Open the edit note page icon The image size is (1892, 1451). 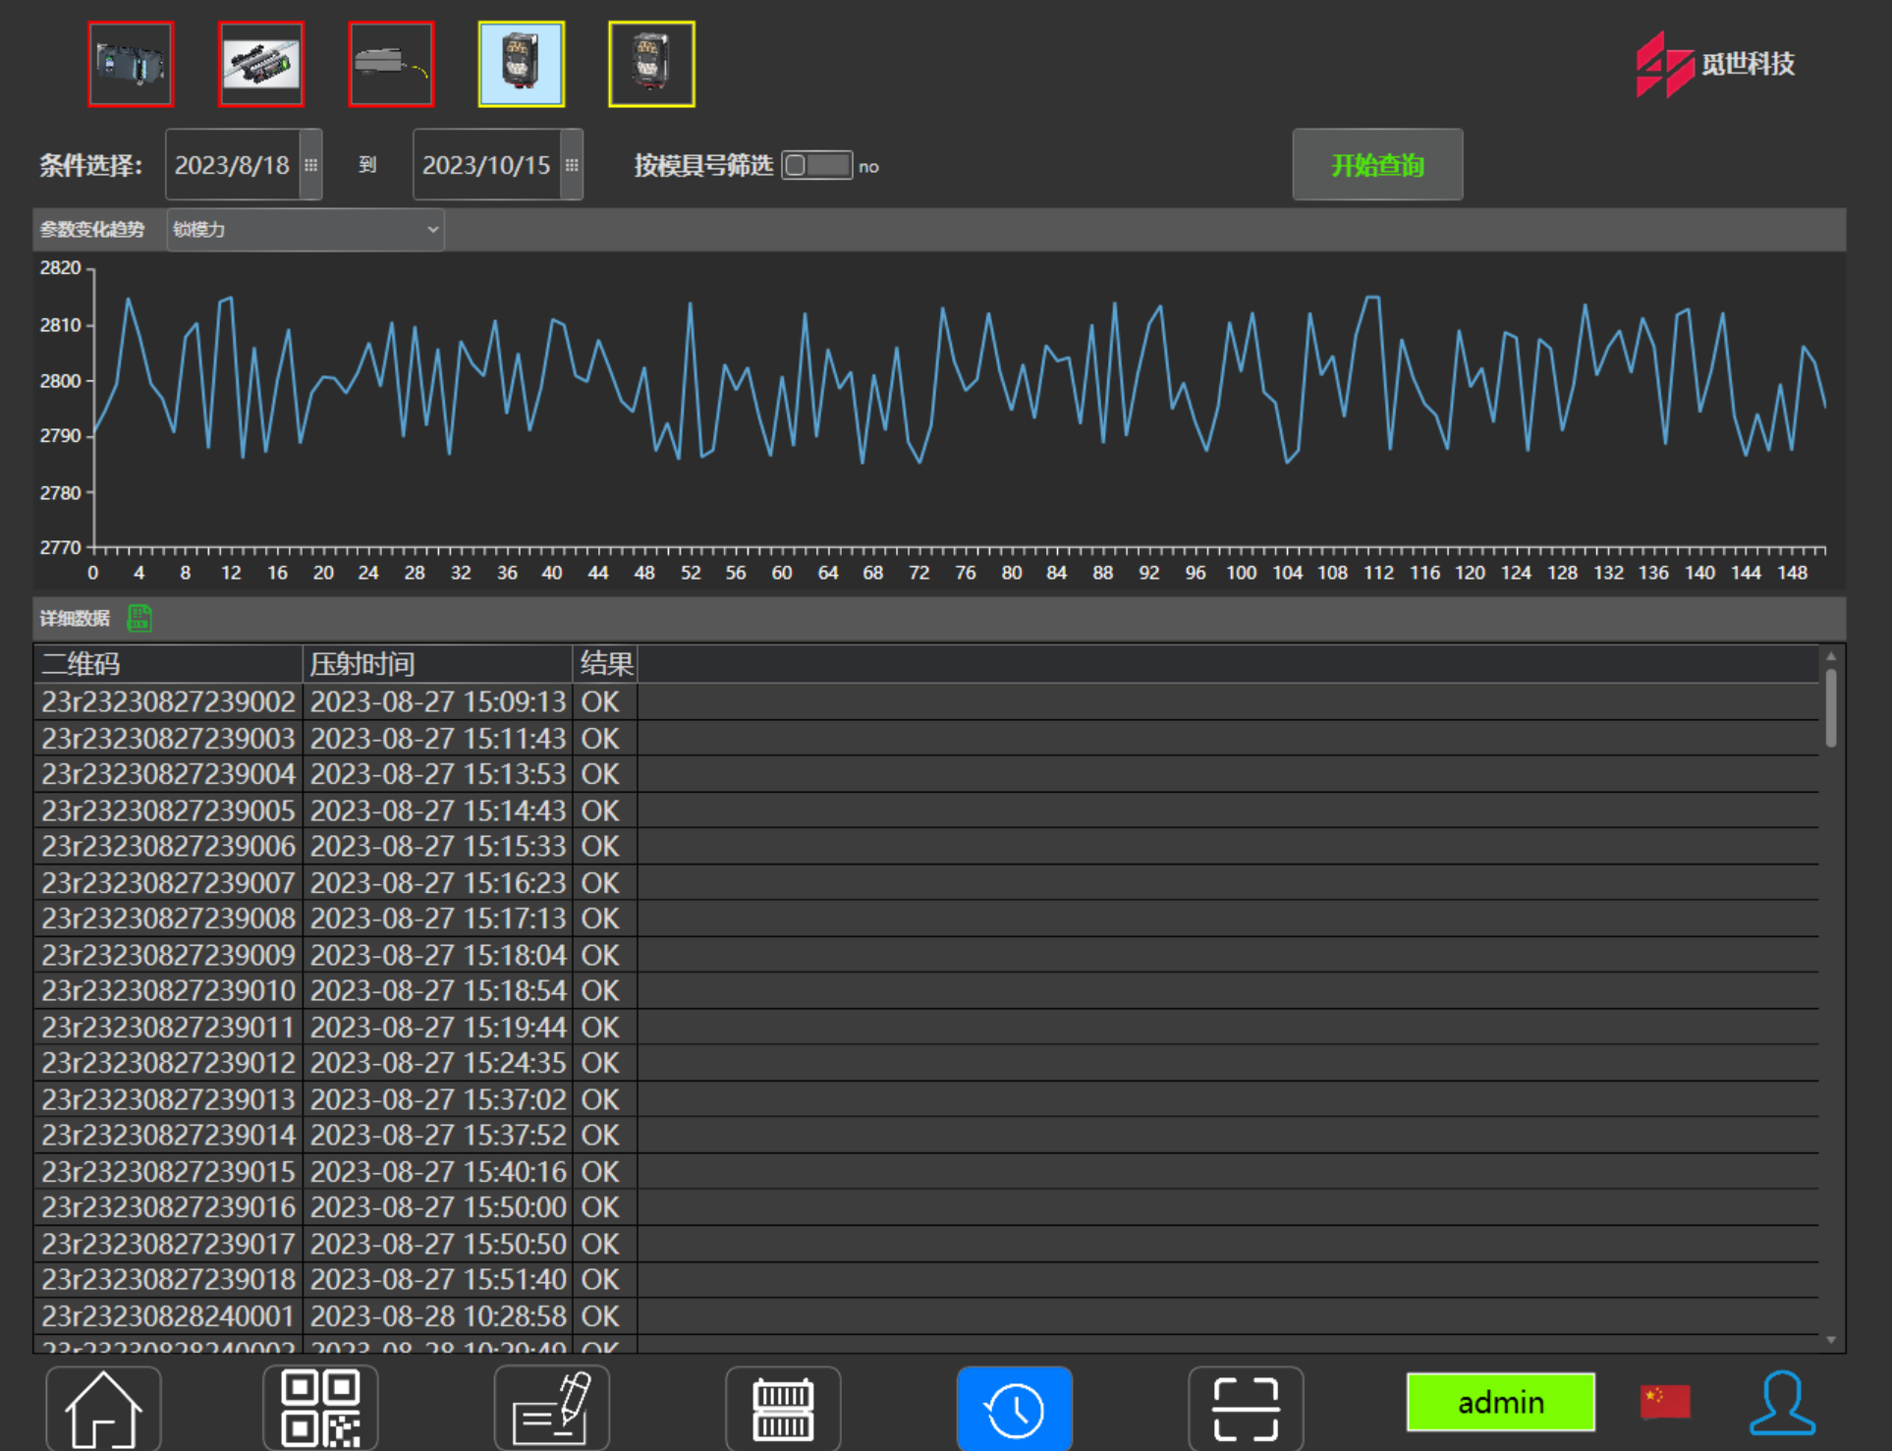coord(551,1409)
